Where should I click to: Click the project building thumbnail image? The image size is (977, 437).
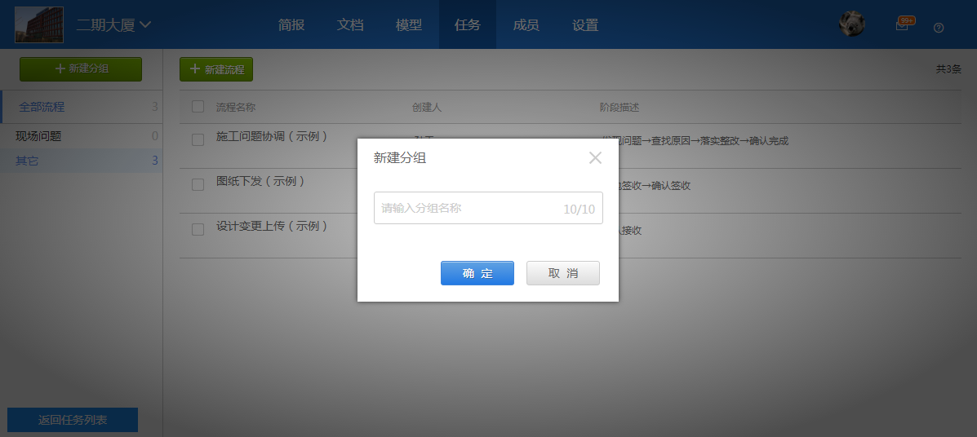click(x=38, y=24)
